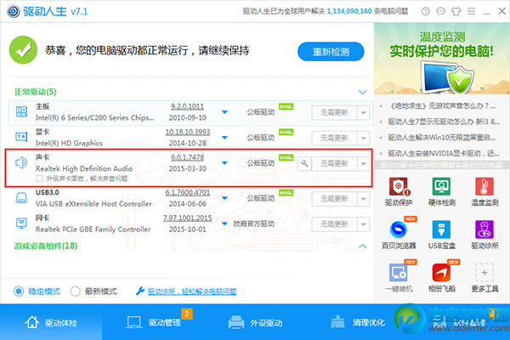Click the 无需更新 button in 声卡 row

(x=334, y=164)
